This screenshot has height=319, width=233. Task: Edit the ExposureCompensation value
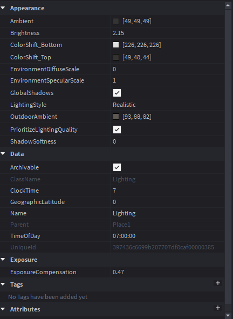[x=168, y=272]
